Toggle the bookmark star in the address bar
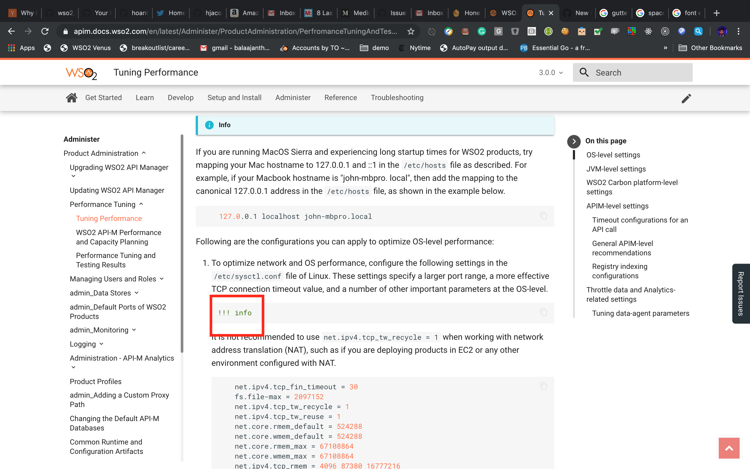750x469 pixels. pos(411,31)
